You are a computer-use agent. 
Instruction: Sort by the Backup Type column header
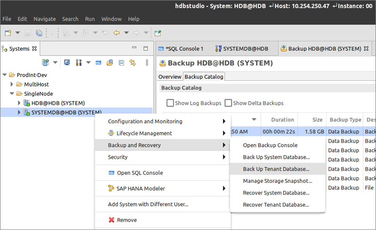345,120
